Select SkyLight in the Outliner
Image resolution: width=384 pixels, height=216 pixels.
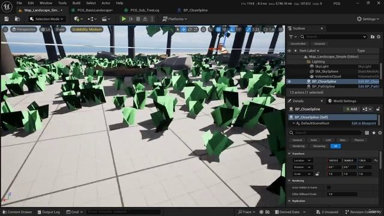tap(322, 67)
